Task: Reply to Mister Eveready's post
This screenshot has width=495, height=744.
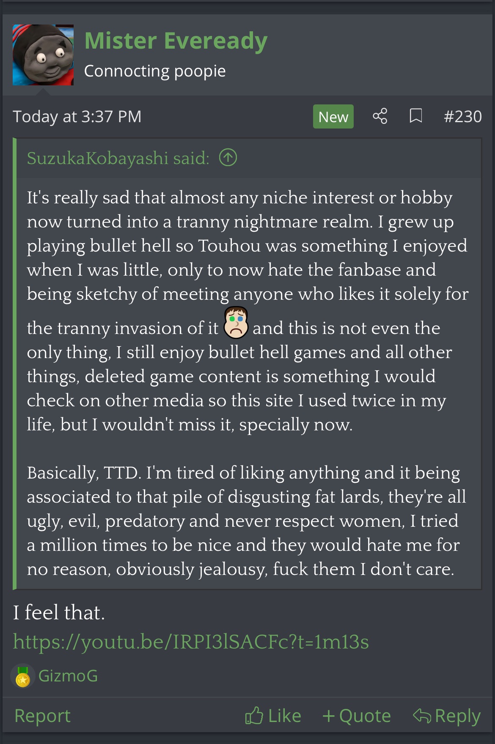Action: pos(447,716)
